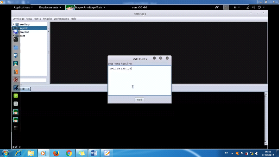Switch to the media player taskbar icon

[x=43, y=153]
